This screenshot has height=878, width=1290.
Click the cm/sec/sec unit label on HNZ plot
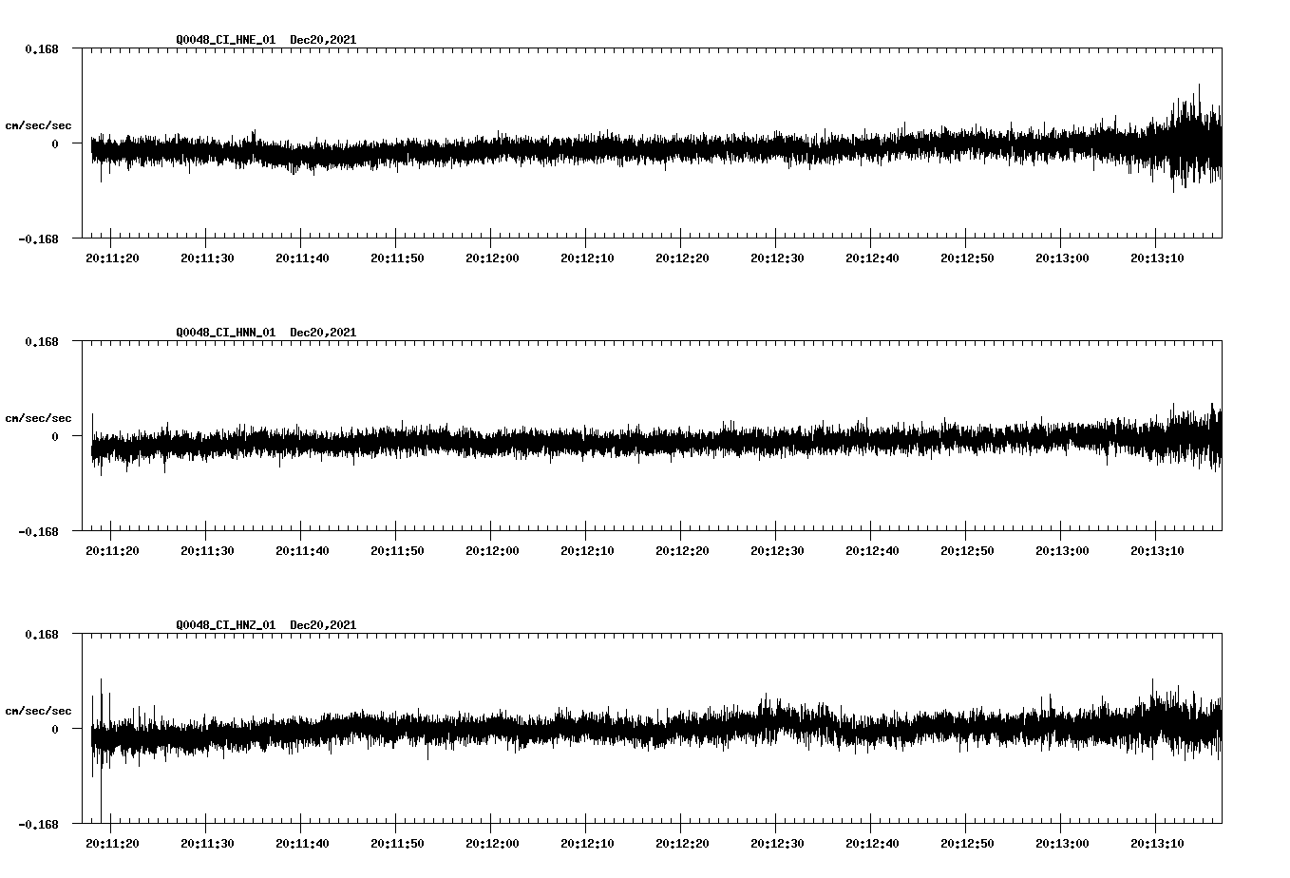38,711
